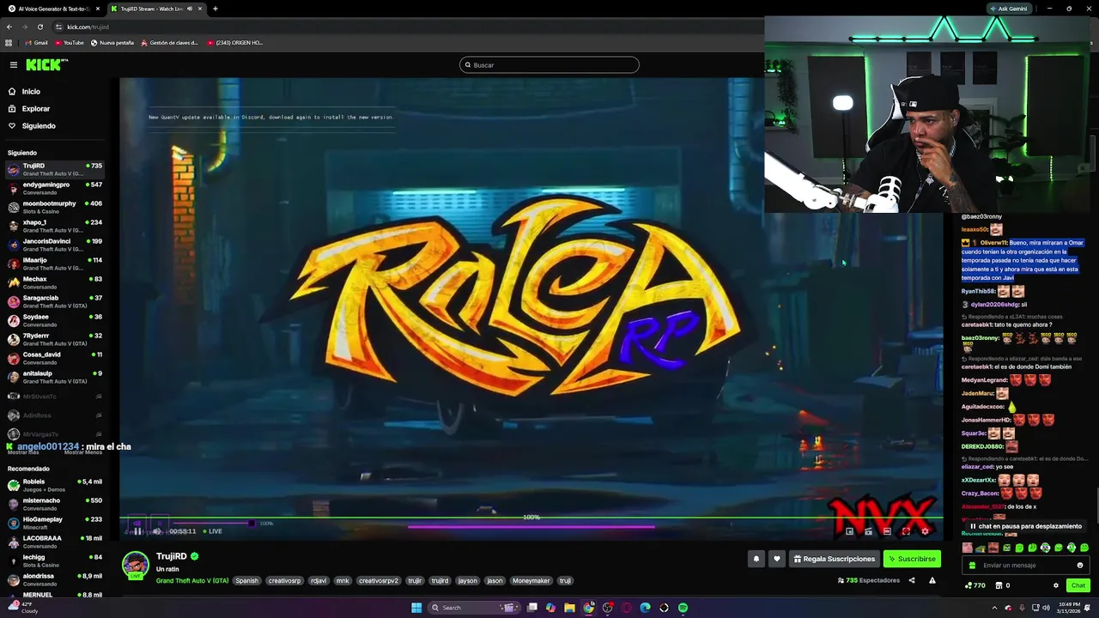The image size is (1099, 618).
Task: Click the TrujiRD streamer avatar
Action: [x=135, y=565]
